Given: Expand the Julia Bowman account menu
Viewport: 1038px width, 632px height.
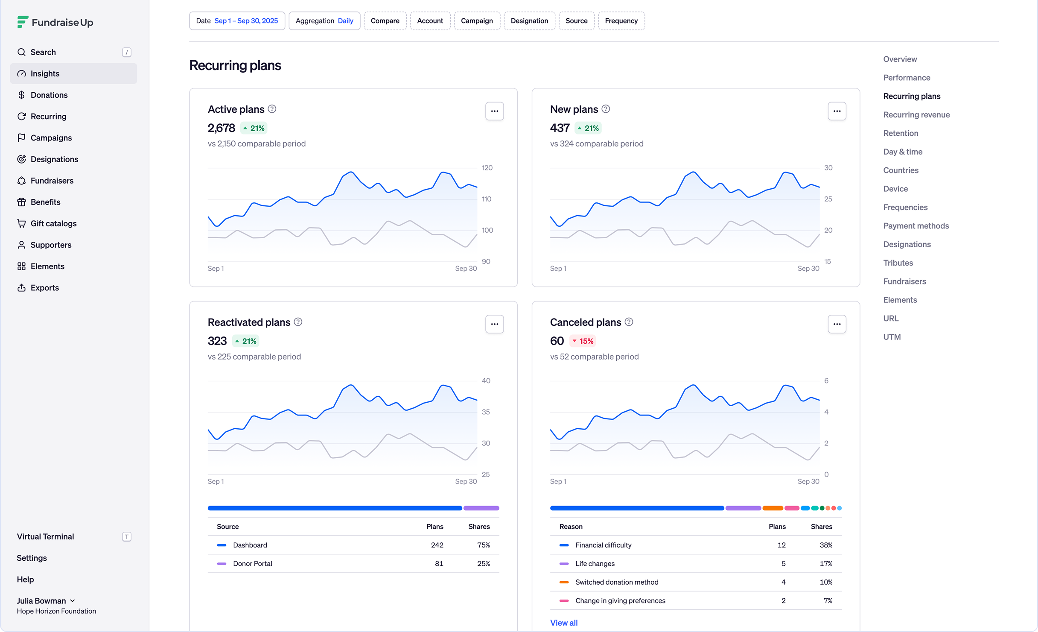Looking at the screenshot, I should coord(46,600).
